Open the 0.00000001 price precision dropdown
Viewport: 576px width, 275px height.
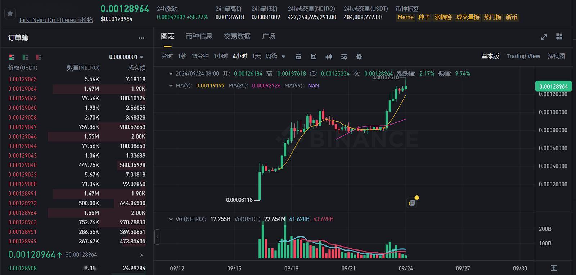(x=126, y=57)
